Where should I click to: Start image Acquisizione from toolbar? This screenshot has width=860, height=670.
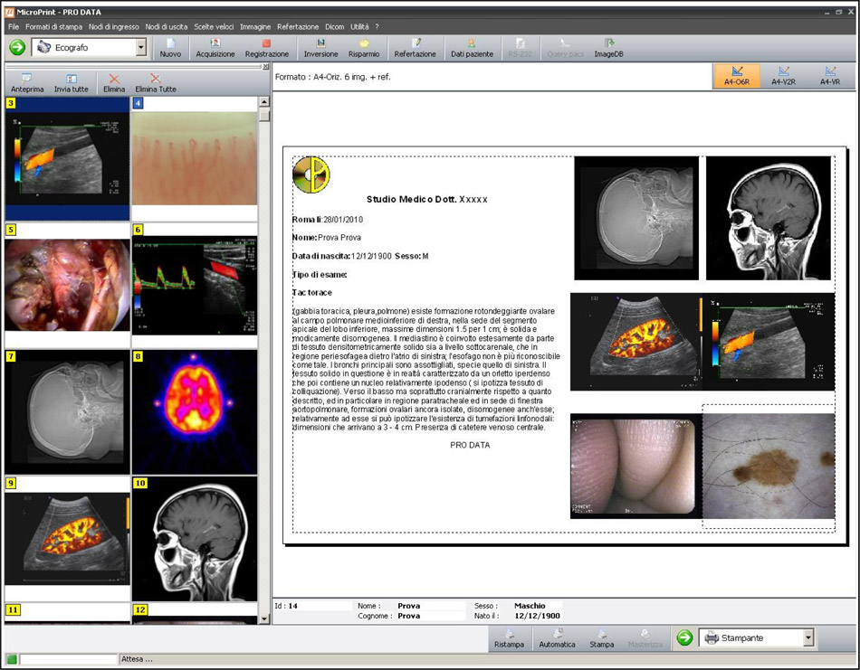[x=215, y=48]
